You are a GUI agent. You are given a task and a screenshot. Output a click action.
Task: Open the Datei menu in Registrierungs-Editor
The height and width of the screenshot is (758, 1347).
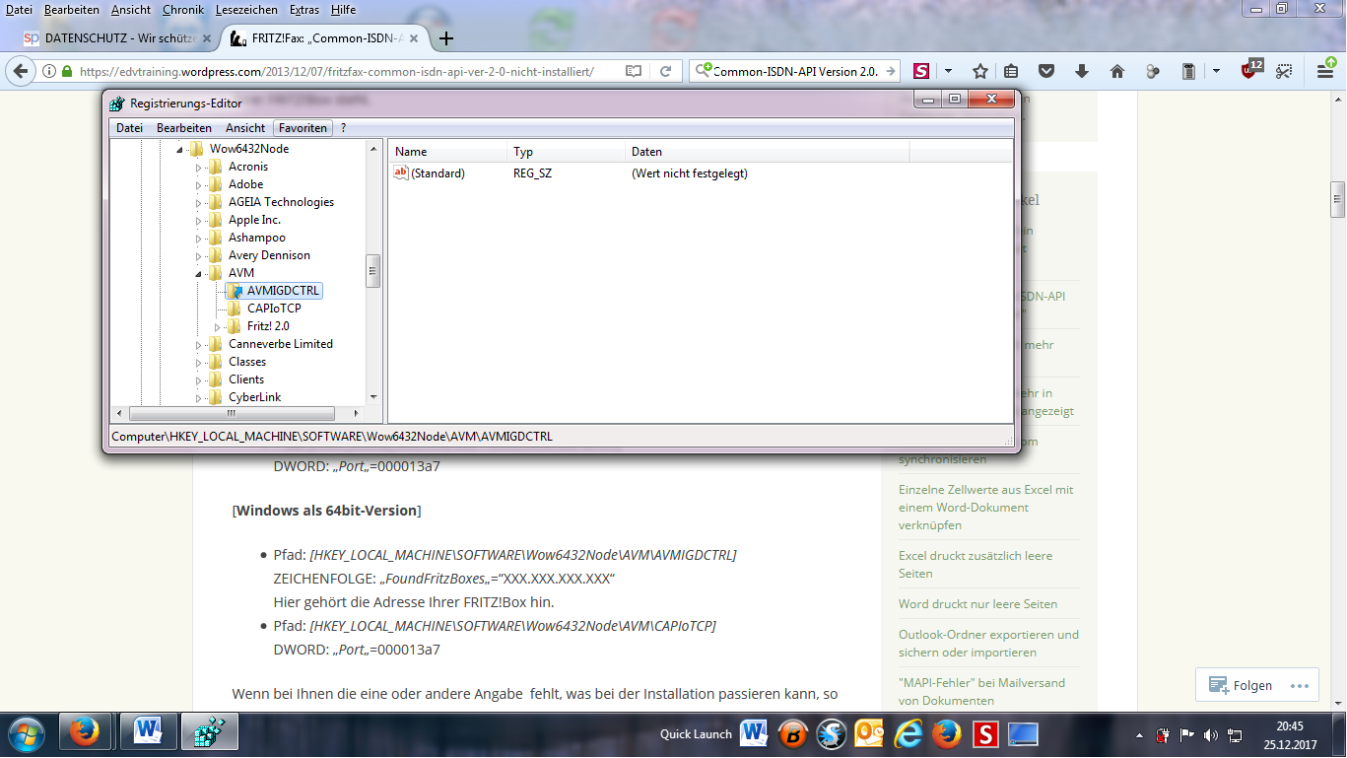click(129, 128)
